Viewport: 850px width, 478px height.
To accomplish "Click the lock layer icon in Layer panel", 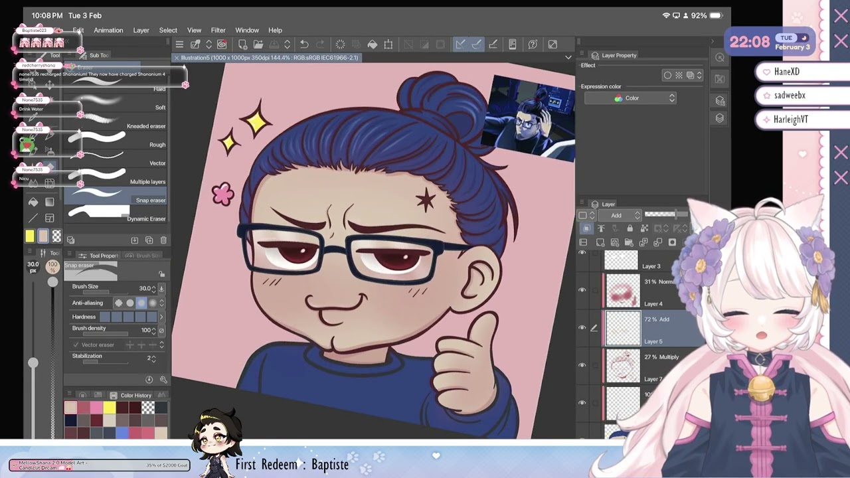I will coord(630,229).
